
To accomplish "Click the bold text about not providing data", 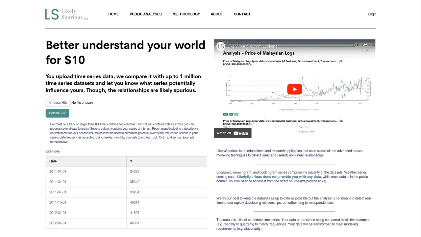I will 279,177.
